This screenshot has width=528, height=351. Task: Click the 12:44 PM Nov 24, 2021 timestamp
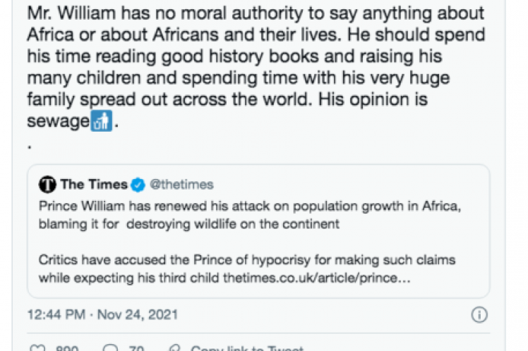[102, 313]
